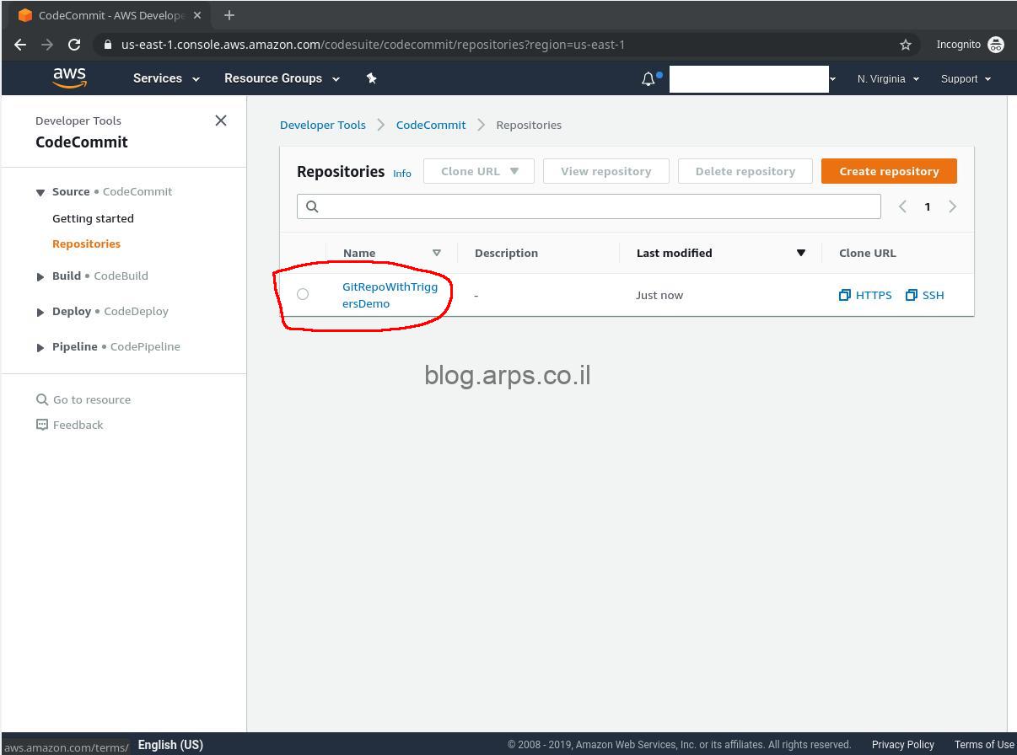Close the CodeCommit browser tab

(x=197, y=15)
